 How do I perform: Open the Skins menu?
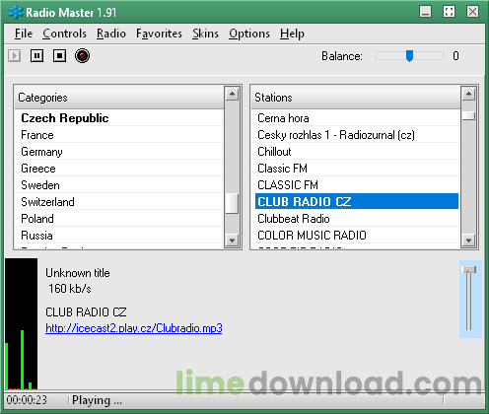pos(205,34)
